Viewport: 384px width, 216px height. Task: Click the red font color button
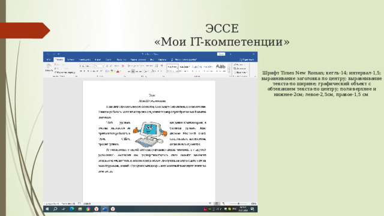point(118,71)
